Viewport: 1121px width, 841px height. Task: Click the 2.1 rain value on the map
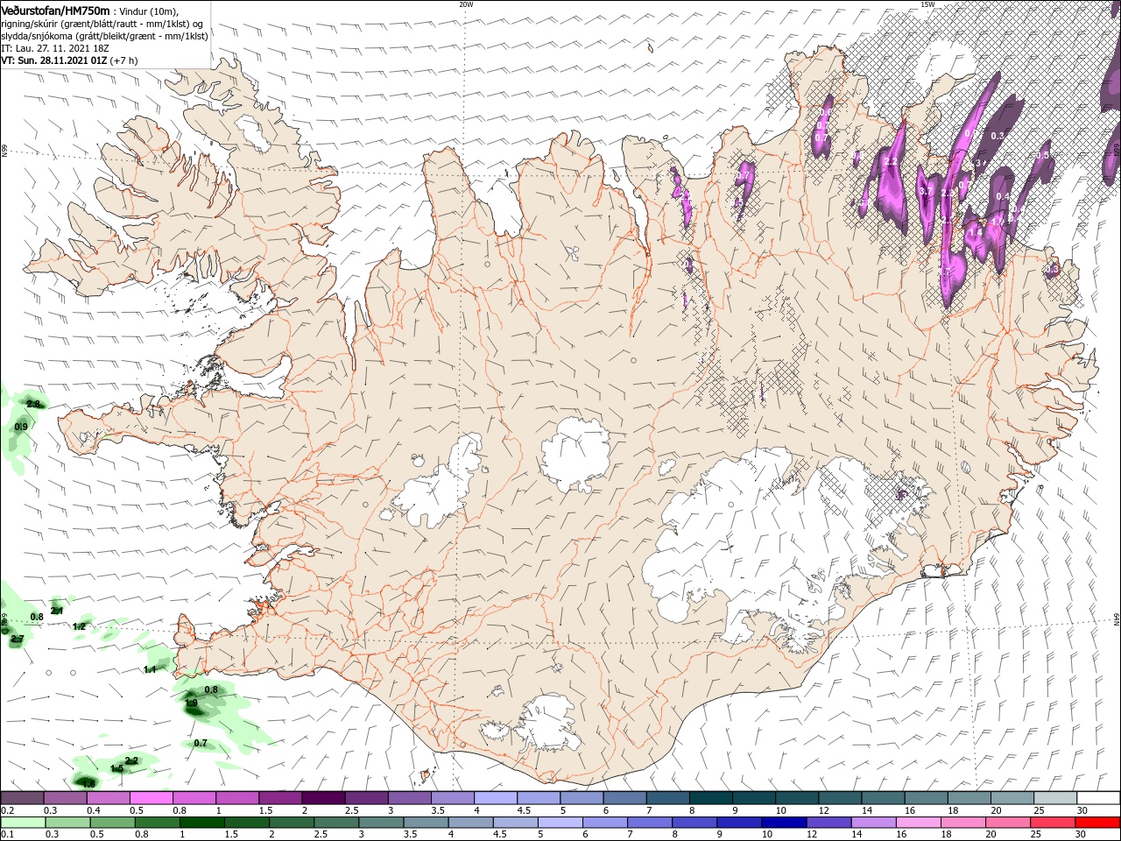pos(57,611)
